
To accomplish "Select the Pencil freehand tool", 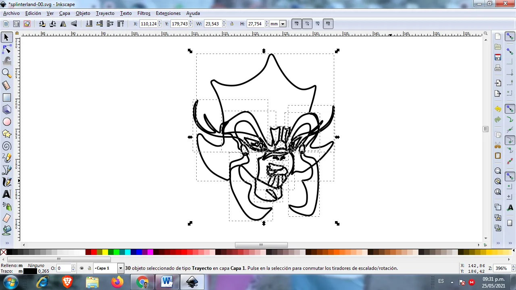I will (6, 158).
